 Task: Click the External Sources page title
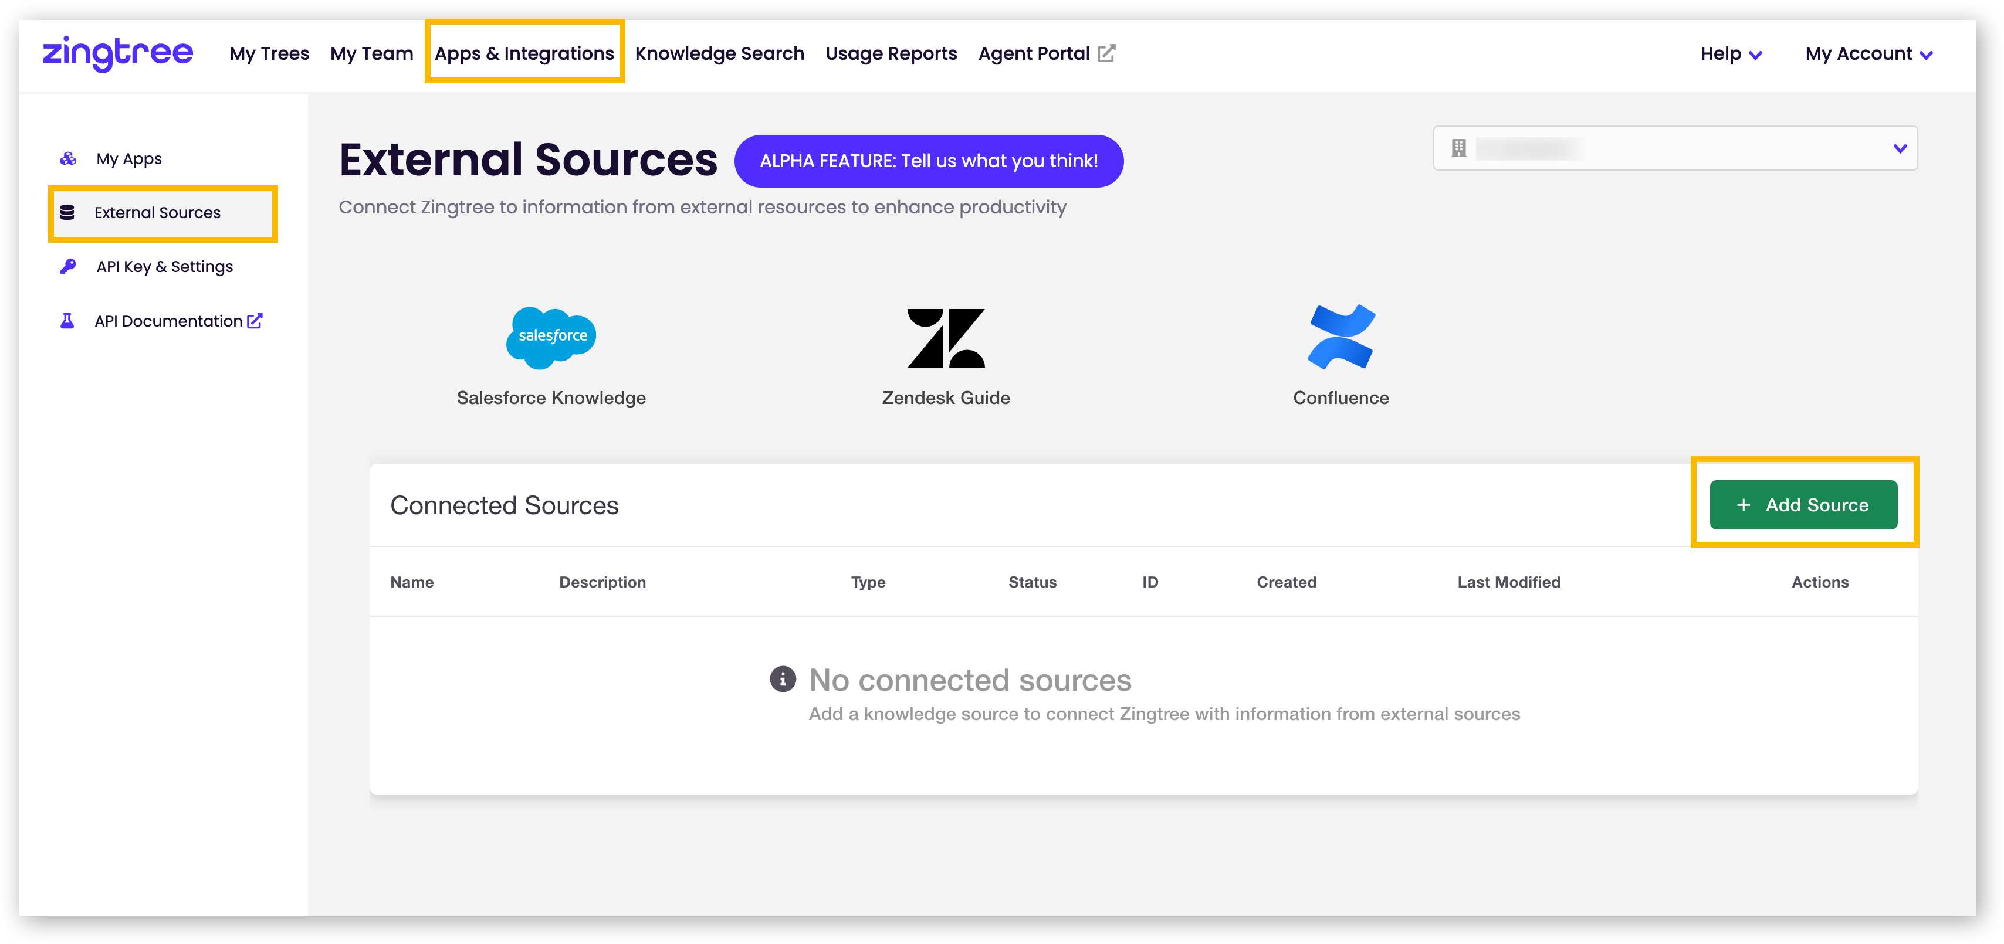tap(528, 159)
